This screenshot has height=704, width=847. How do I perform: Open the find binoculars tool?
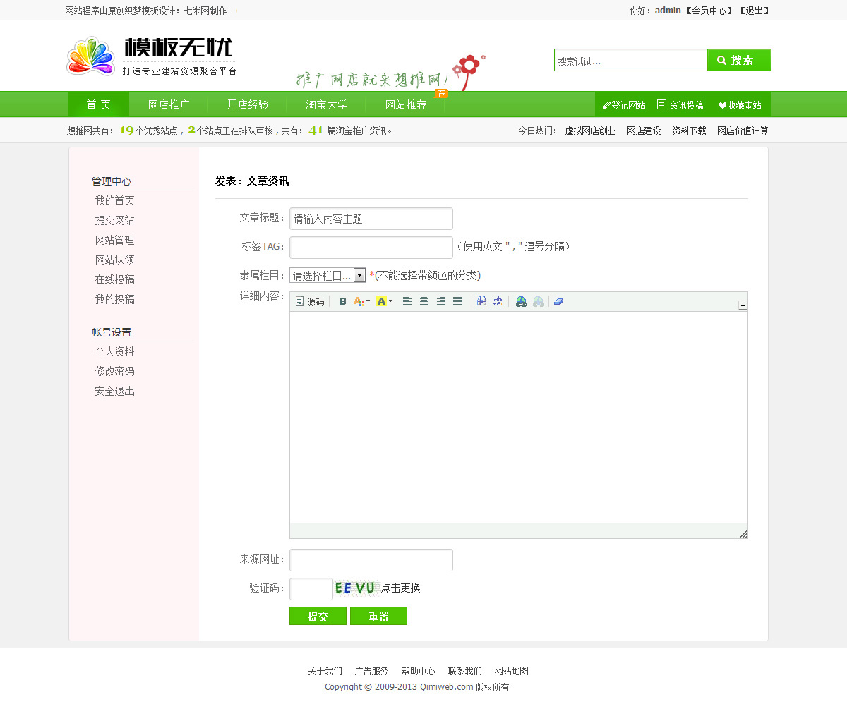pos(481,301)
